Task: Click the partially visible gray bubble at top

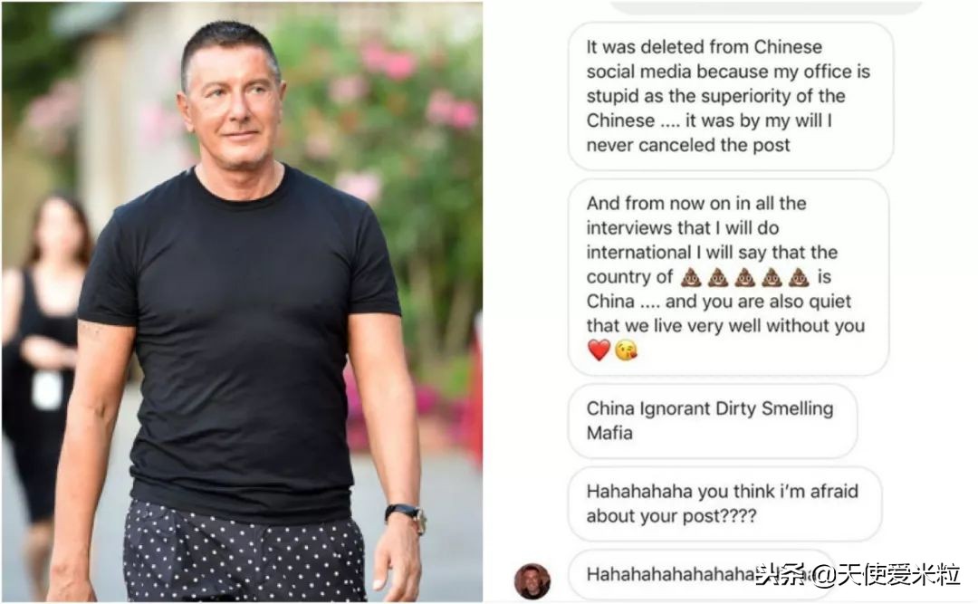Action: tap(765, 7)
